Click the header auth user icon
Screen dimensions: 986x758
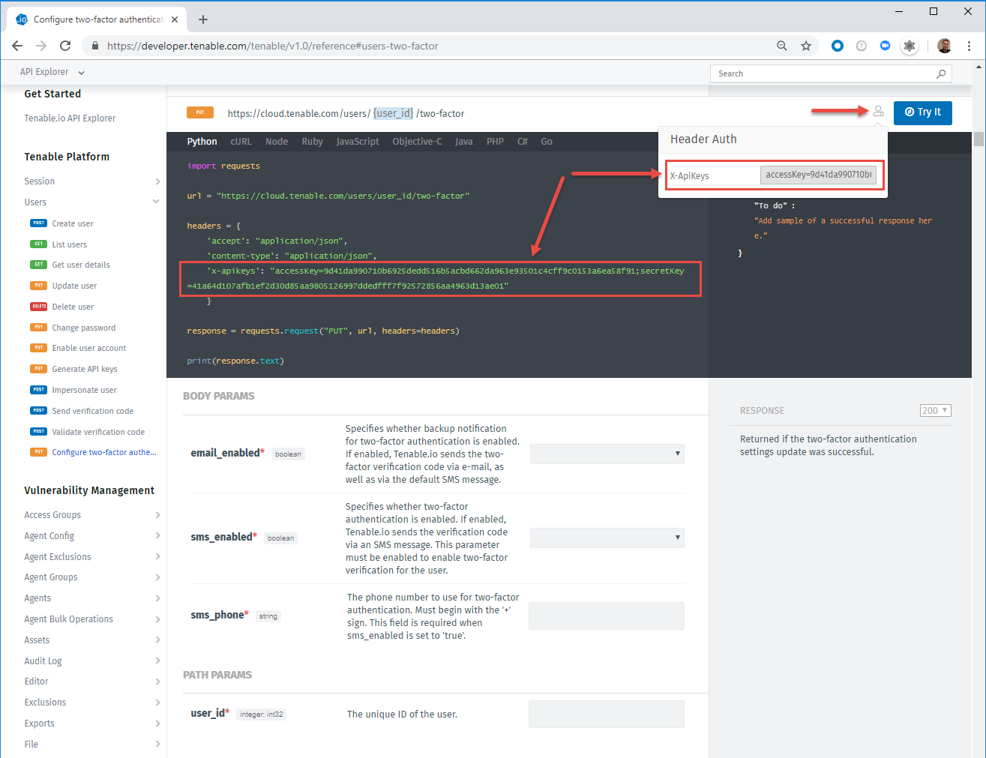[x=878, y=111]
